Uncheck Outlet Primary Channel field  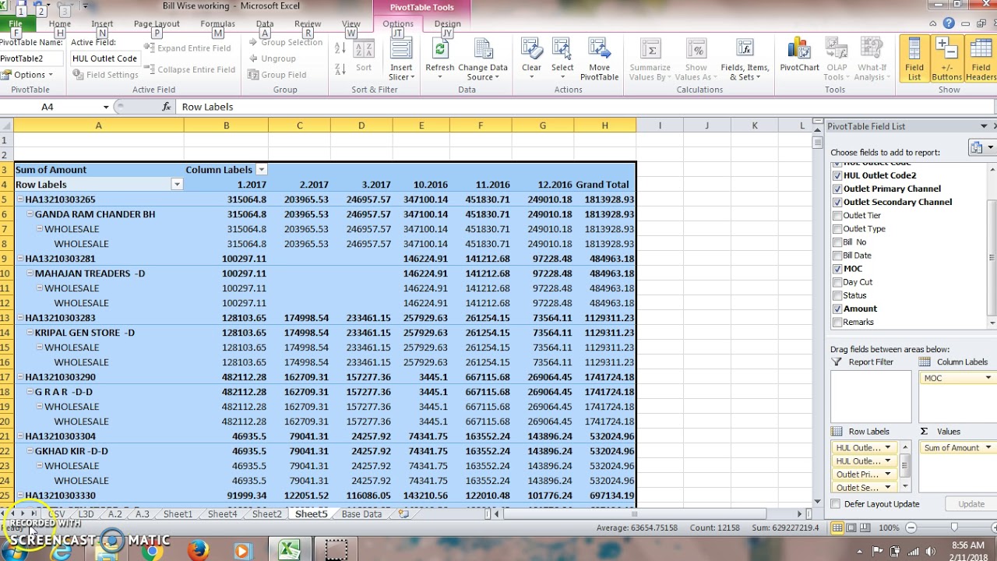click(x=837, y=189)
